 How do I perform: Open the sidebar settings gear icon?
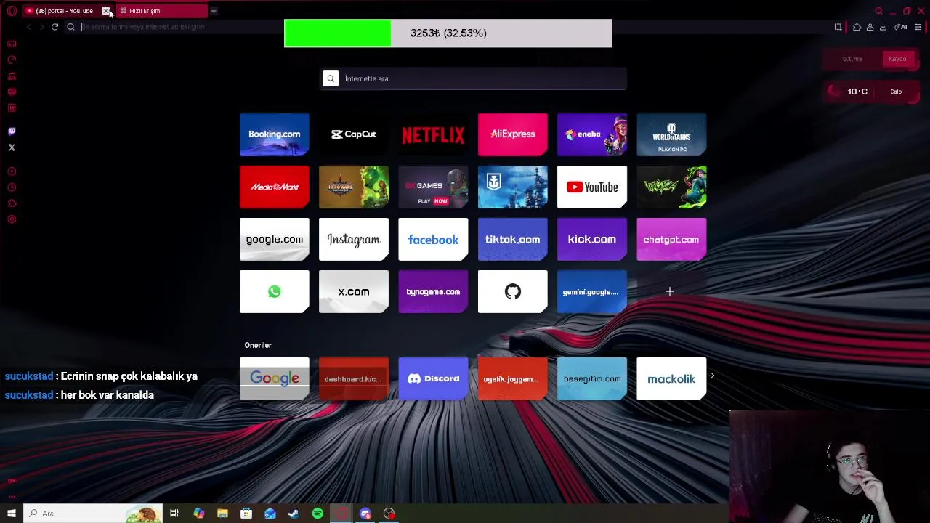point(12,219)
